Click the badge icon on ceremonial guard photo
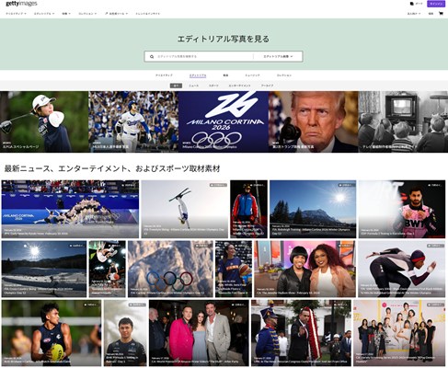This screenshot has height=368, width=448. (341, 305)
